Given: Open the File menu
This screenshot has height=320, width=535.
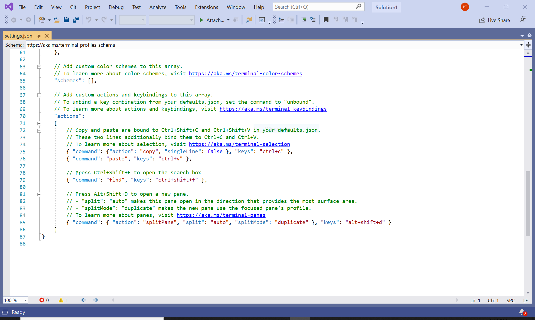Looking at the screenshot, I should (22, 7).
